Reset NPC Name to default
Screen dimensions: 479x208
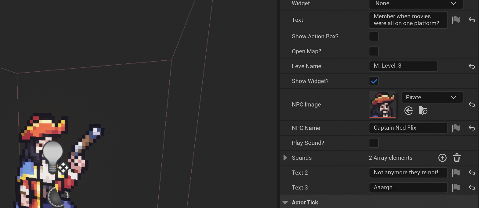click(x=472, y=128)
